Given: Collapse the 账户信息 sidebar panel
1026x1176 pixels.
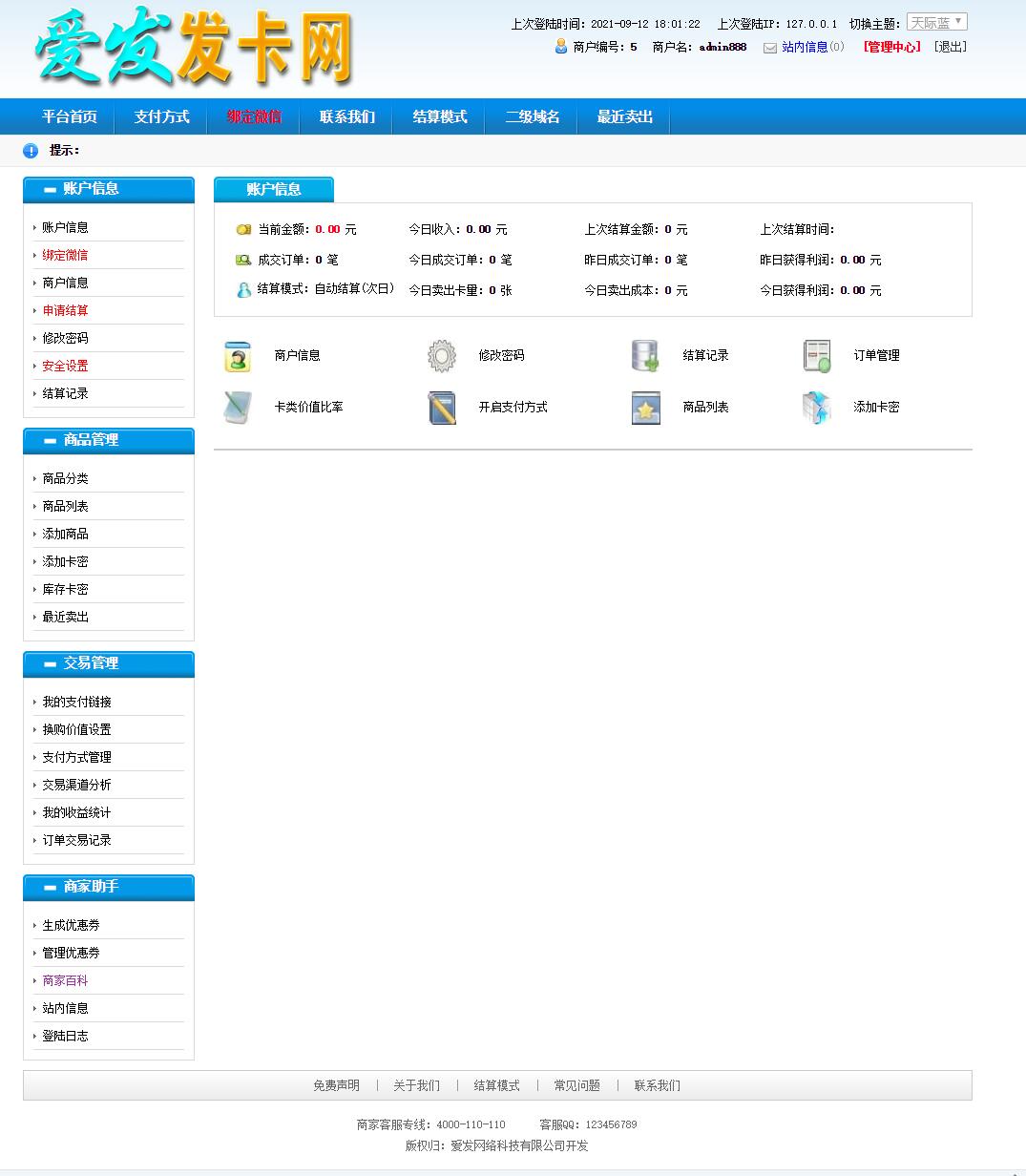Looking at the screenshot, I should (x=50, y=190).
